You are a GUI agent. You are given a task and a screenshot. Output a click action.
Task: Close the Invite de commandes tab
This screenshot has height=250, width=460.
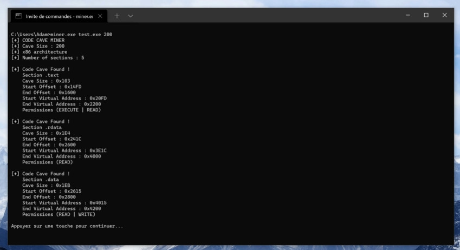[x=100, y=16]
